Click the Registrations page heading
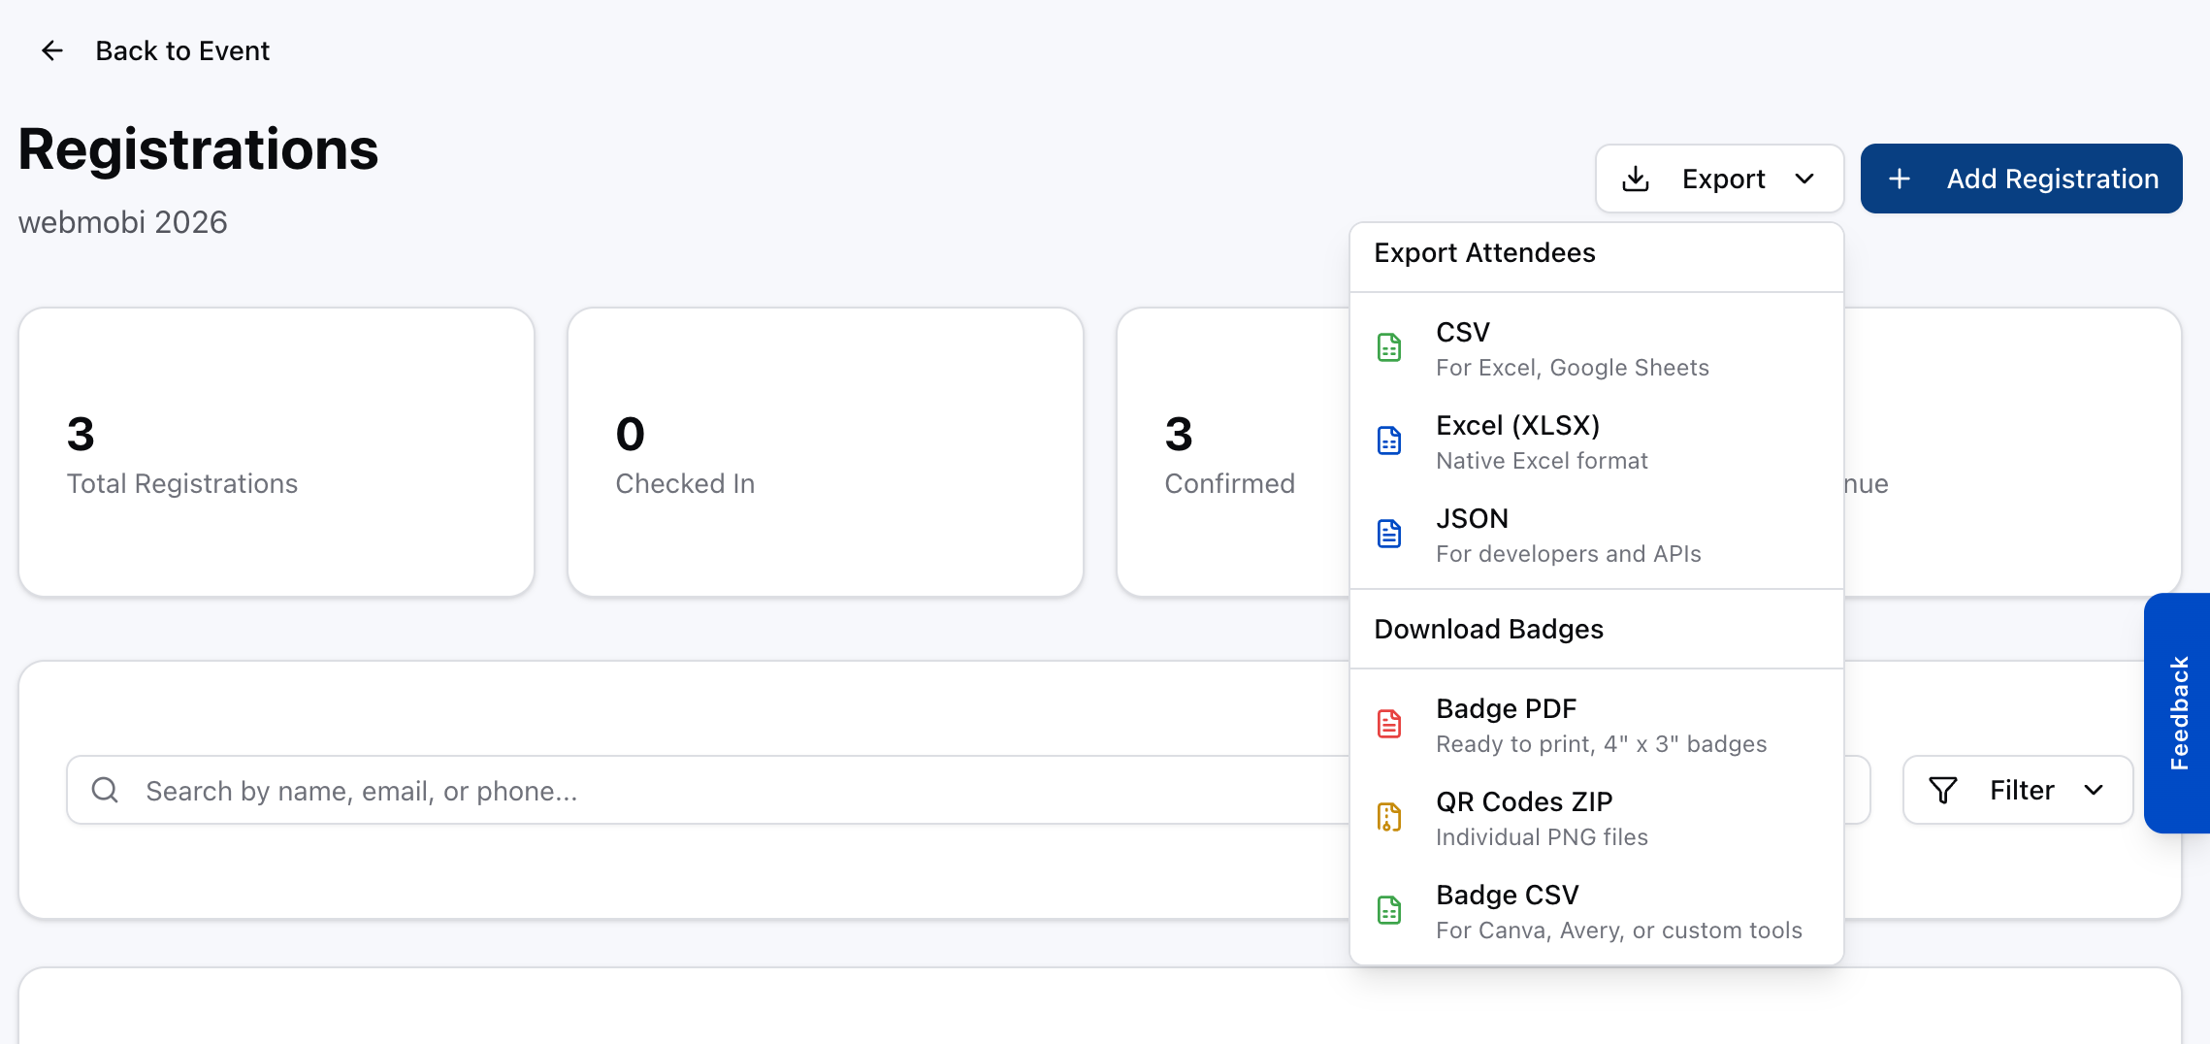The image size is (2210, 1044). [199, 149]
